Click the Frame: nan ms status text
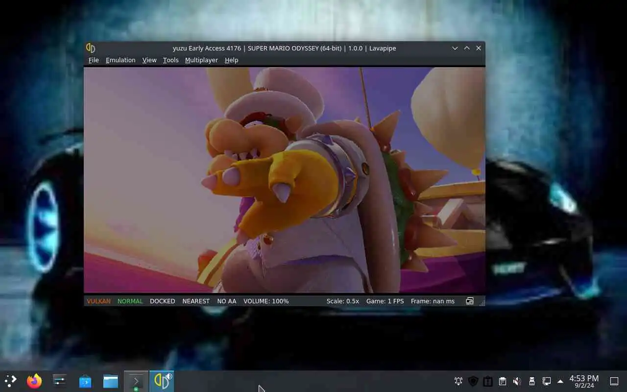The image size is (627, 392). coord(433,301)
